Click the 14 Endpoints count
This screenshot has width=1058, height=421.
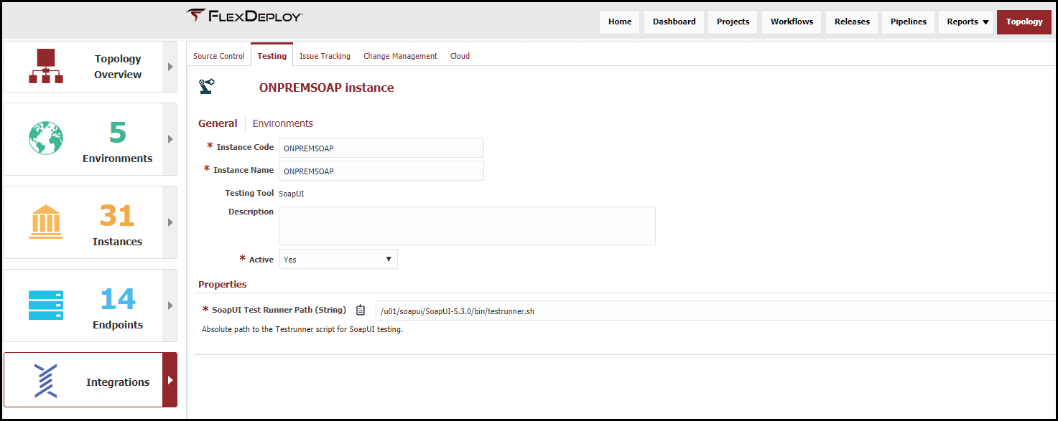(x=118, y=299)
